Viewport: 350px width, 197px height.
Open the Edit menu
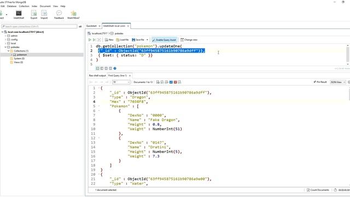2,6
